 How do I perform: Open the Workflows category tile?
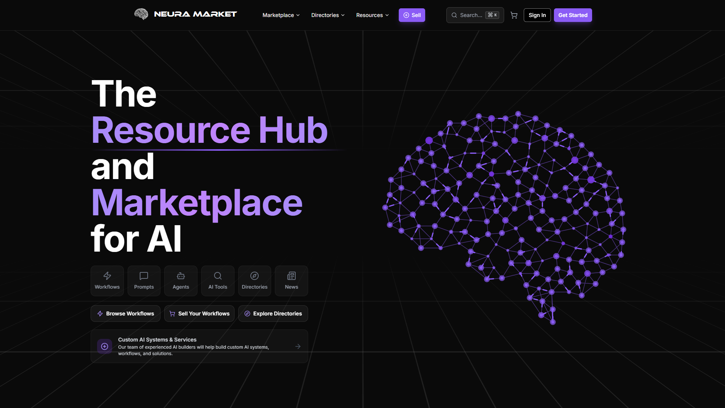pyautogui.click(x=107, y=281)
